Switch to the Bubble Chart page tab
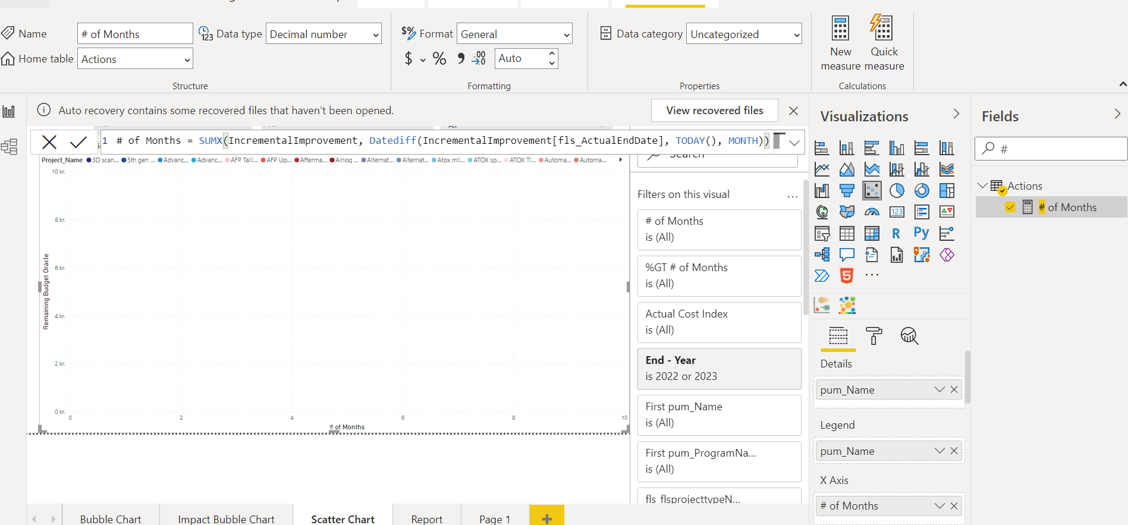1128x525 pixels. click(x=111, y=519)
